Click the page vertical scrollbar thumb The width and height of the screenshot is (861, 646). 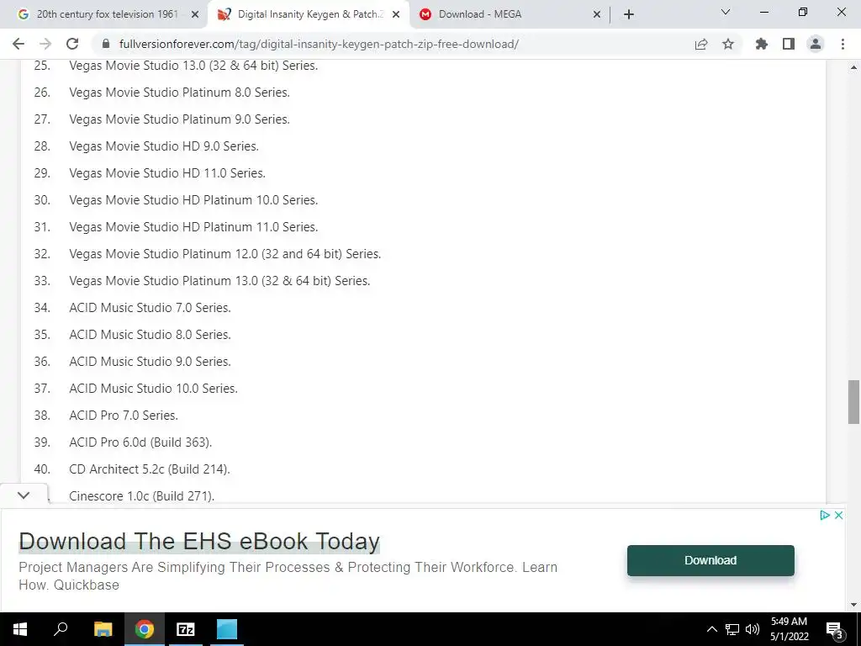click(x=853, y=401)
